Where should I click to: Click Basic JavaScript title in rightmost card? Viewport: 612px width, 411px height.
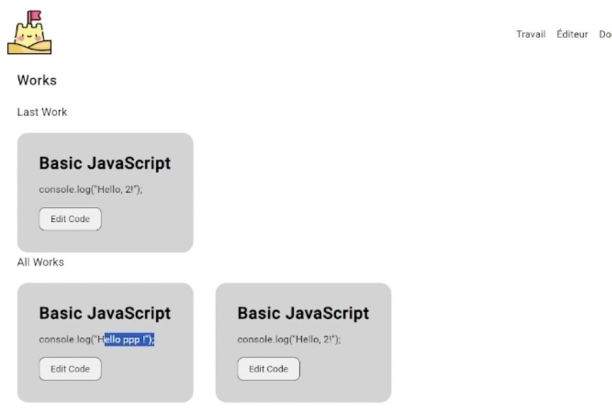pos(303,313)
